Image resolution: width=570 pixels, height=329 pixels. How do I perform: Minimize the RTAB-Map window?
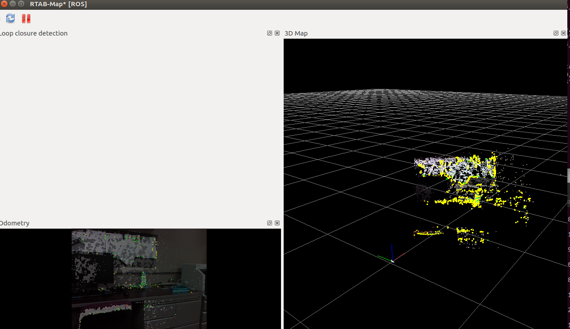click(x=12, y=4)
